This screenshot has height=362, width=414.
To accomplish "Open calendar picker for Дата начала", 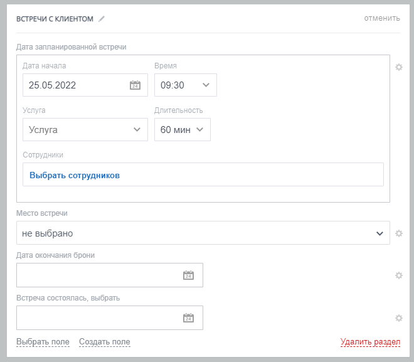I will pos(135,85).
